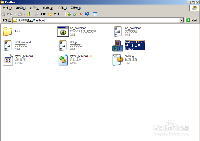This screenshot has width=200, height=141.
Task: Select the BPlog text document icon
Action: [63, 45]
